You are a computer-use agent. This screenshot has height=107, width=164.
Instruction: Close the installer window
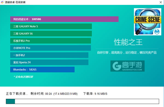[161, 2]
